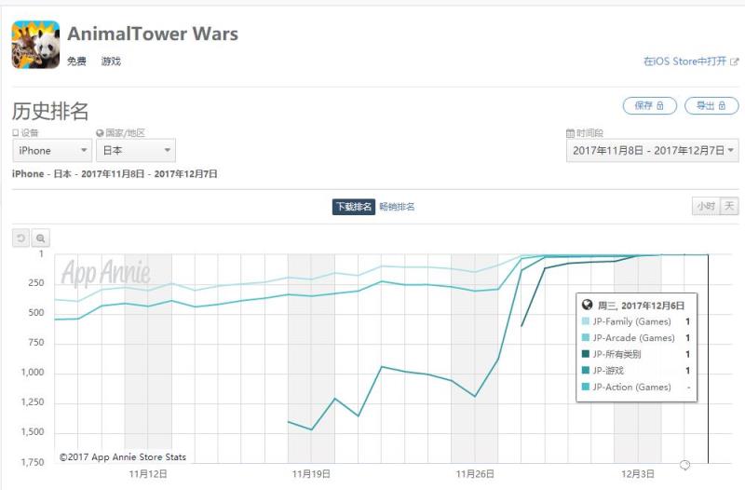745x490 pixels.
Task: Click the 保存 save button
Action: tap(649, 105)
